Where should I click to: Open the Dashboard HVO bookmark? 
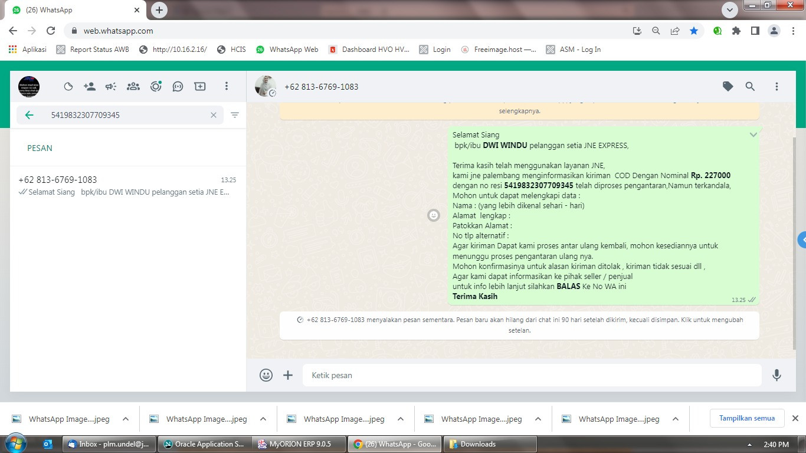point(369,50)
